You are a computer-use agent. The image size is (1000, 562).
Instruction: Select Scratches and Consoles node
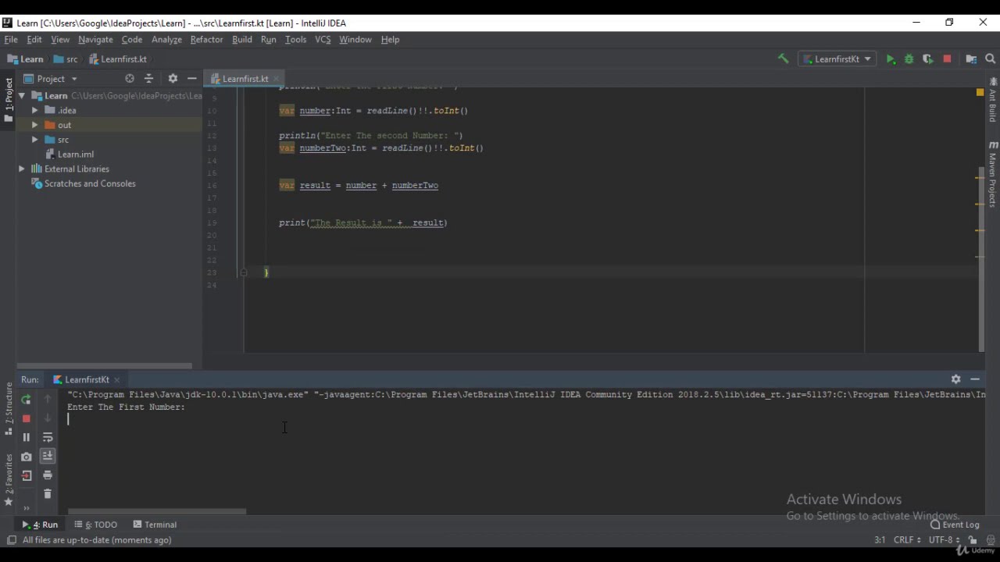click(90, 183)
